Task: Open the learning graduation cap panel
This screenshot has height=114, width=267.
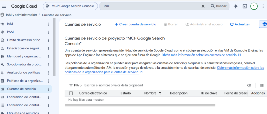Action: pos(263,24)
